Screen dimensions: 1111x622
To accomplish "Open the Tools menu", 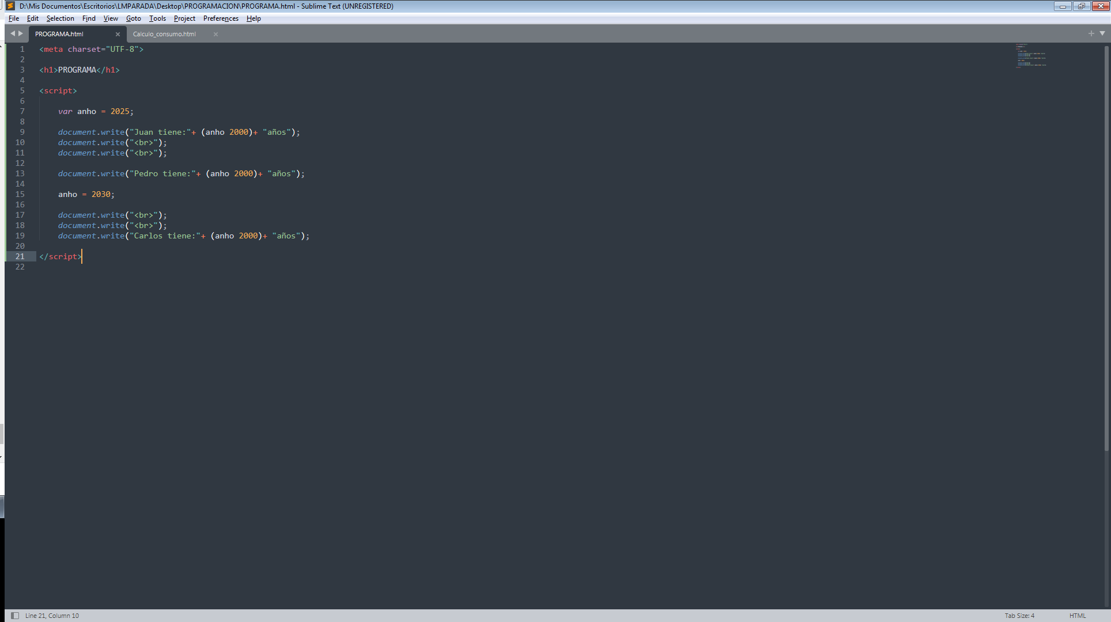I will tap(157, 18).
